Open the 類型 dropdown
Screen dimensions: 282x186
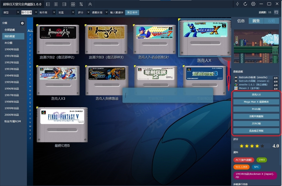coord(11,12)
